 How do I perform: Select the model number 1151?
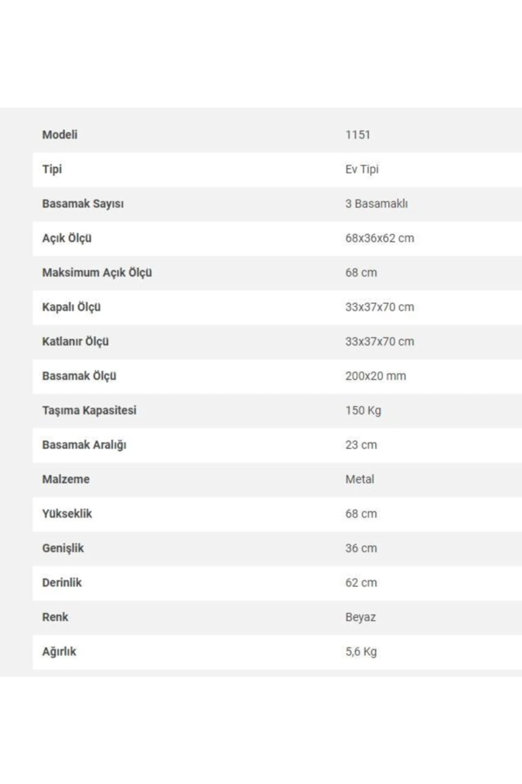coord(358,135)
